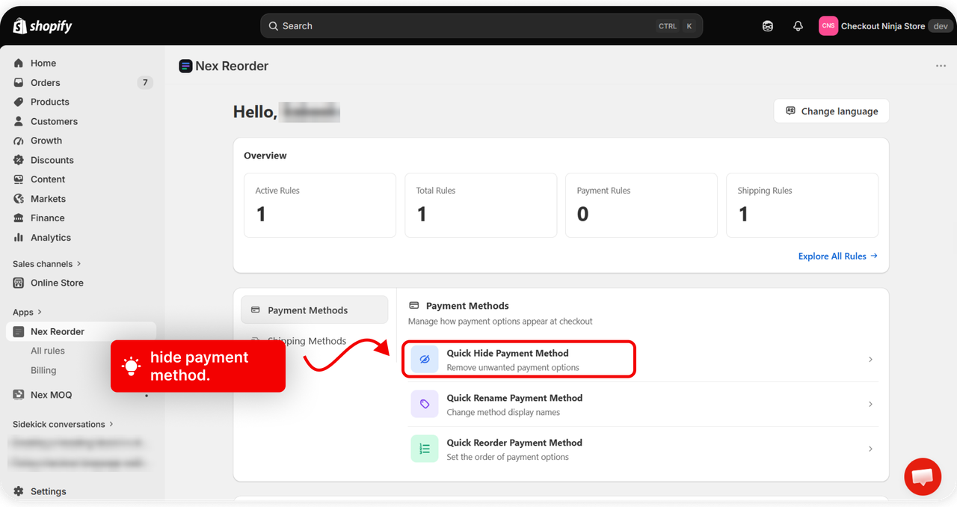This screenshot has height=507, width=957.
Task: Open Checkout Ninja Store account menu
Action: [885, 26]
